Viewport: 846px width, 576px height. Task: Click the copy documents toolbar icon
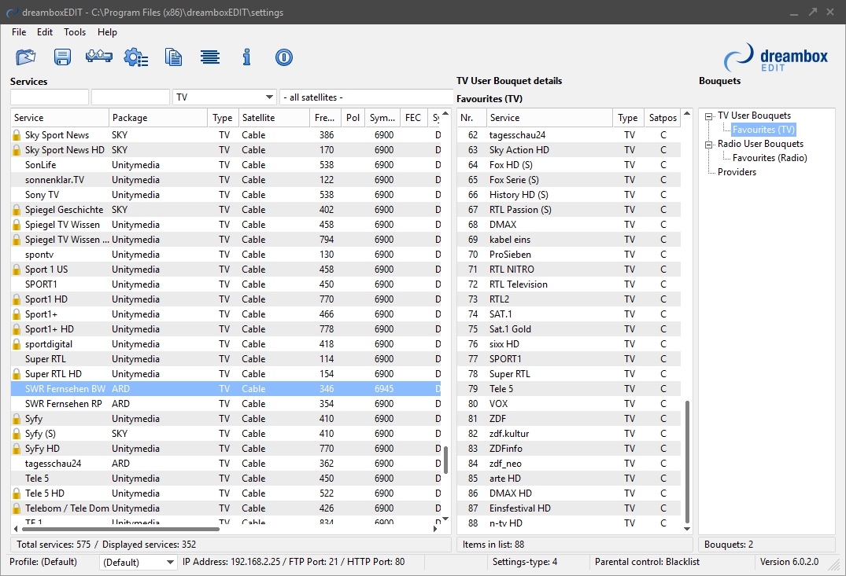(x=173, y=57)
